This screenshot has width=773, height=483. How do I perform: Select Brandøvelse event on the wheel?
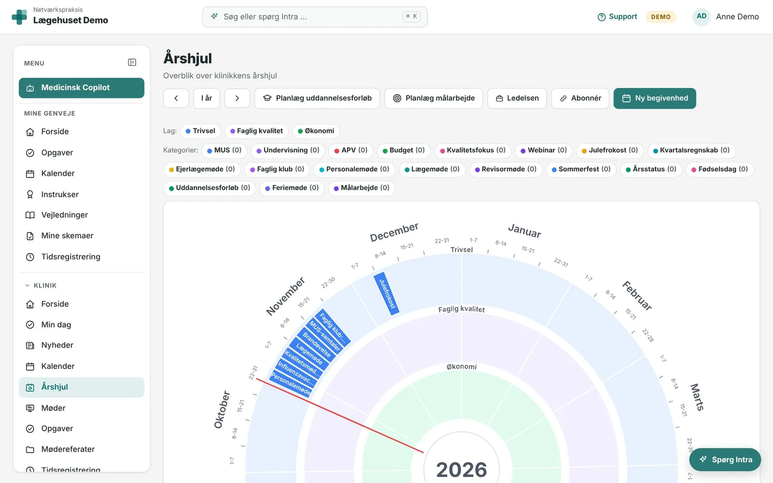click(x=316, y=345)
